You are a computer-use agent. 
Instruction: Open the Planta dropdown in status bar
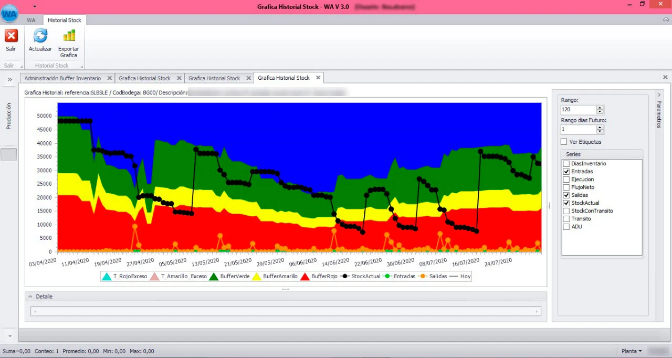[631, 351]
